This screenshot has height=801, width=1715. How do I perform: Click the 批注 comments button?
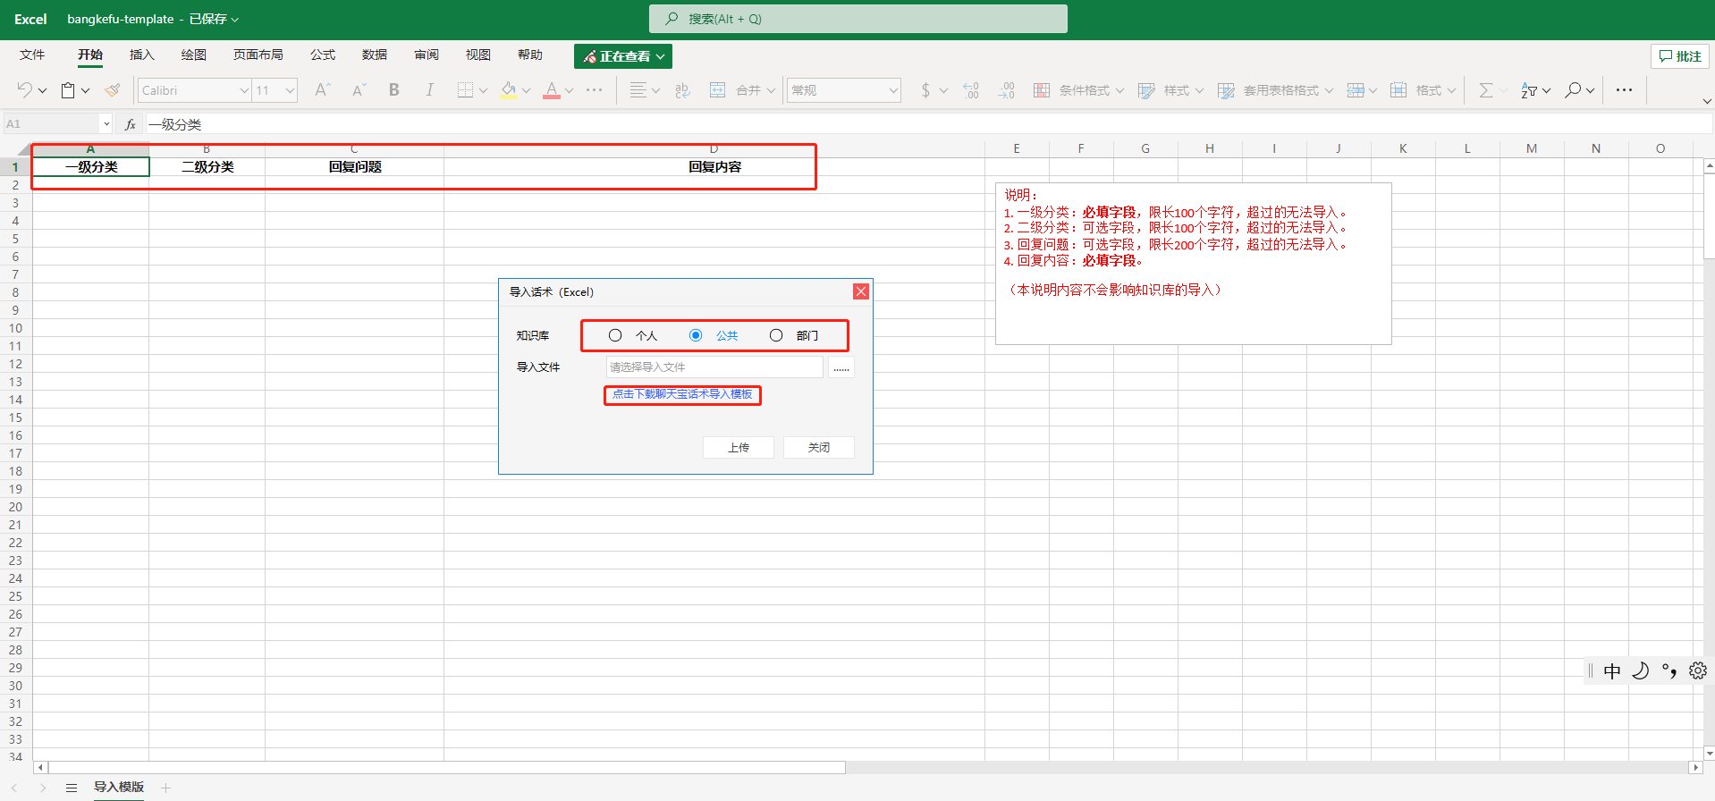1680,56
